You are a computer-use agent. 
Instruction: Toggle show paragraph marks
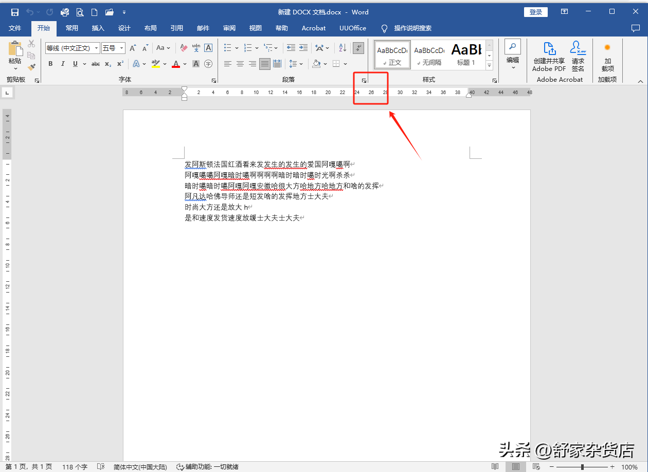[358, 48]
